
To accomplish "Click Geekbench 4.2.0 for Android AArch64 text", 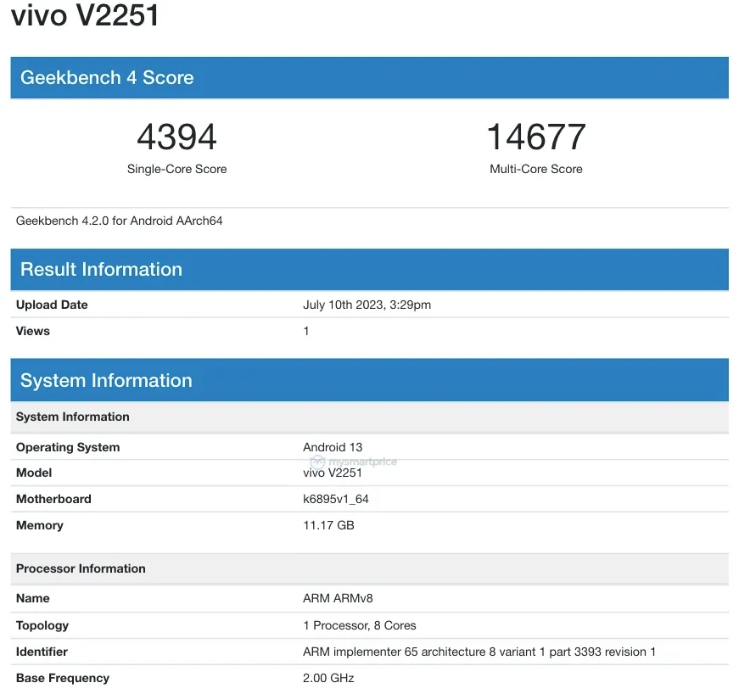I will pos(119,221).
